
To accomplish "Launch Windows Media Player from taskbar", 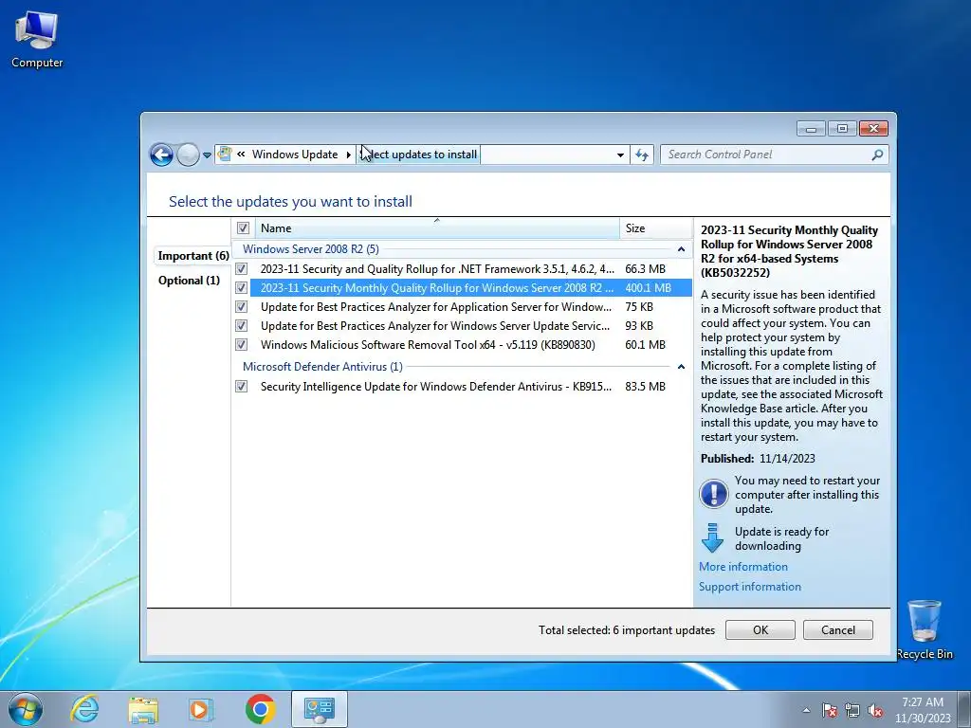I will (x=201, y=709).
